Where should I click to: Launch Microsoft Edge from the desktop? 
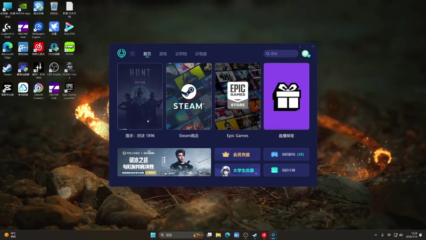click(x=7, y=51)
